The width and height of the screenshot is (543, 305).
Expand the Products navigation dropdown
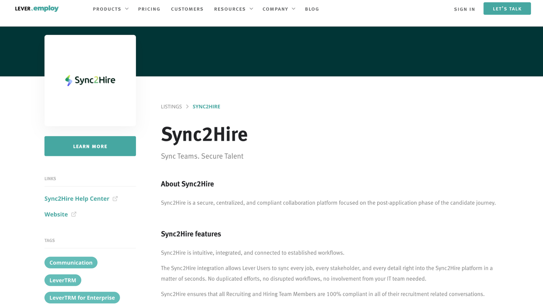coord(110,9)
